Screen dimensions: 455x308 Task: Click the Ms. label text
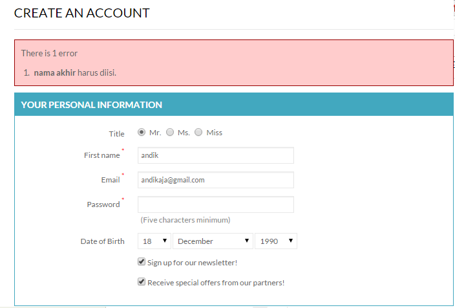click(184, 133)
